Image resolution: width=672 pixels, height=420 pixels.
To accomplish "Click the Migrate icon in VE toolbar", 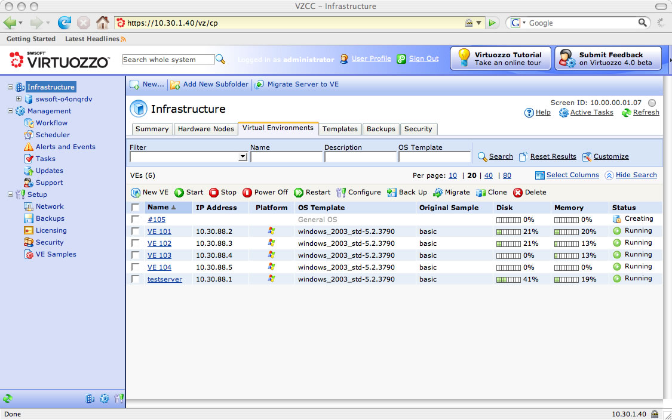I will point(438,193).
